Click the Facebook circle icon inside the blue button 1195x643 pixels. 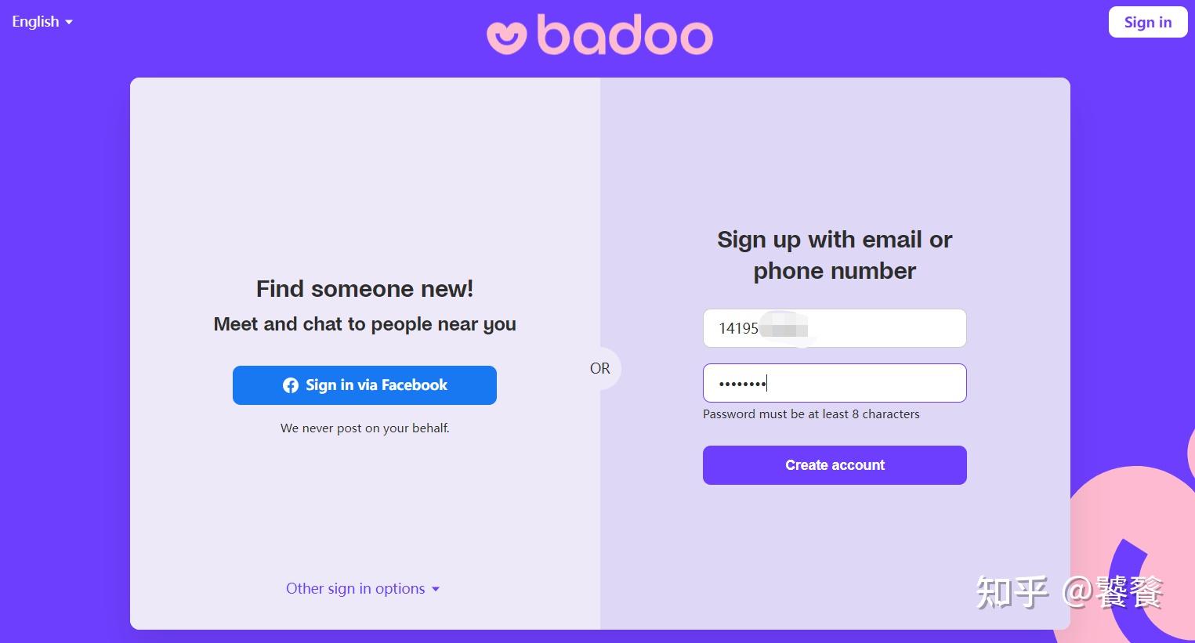(x=291, y=385)
